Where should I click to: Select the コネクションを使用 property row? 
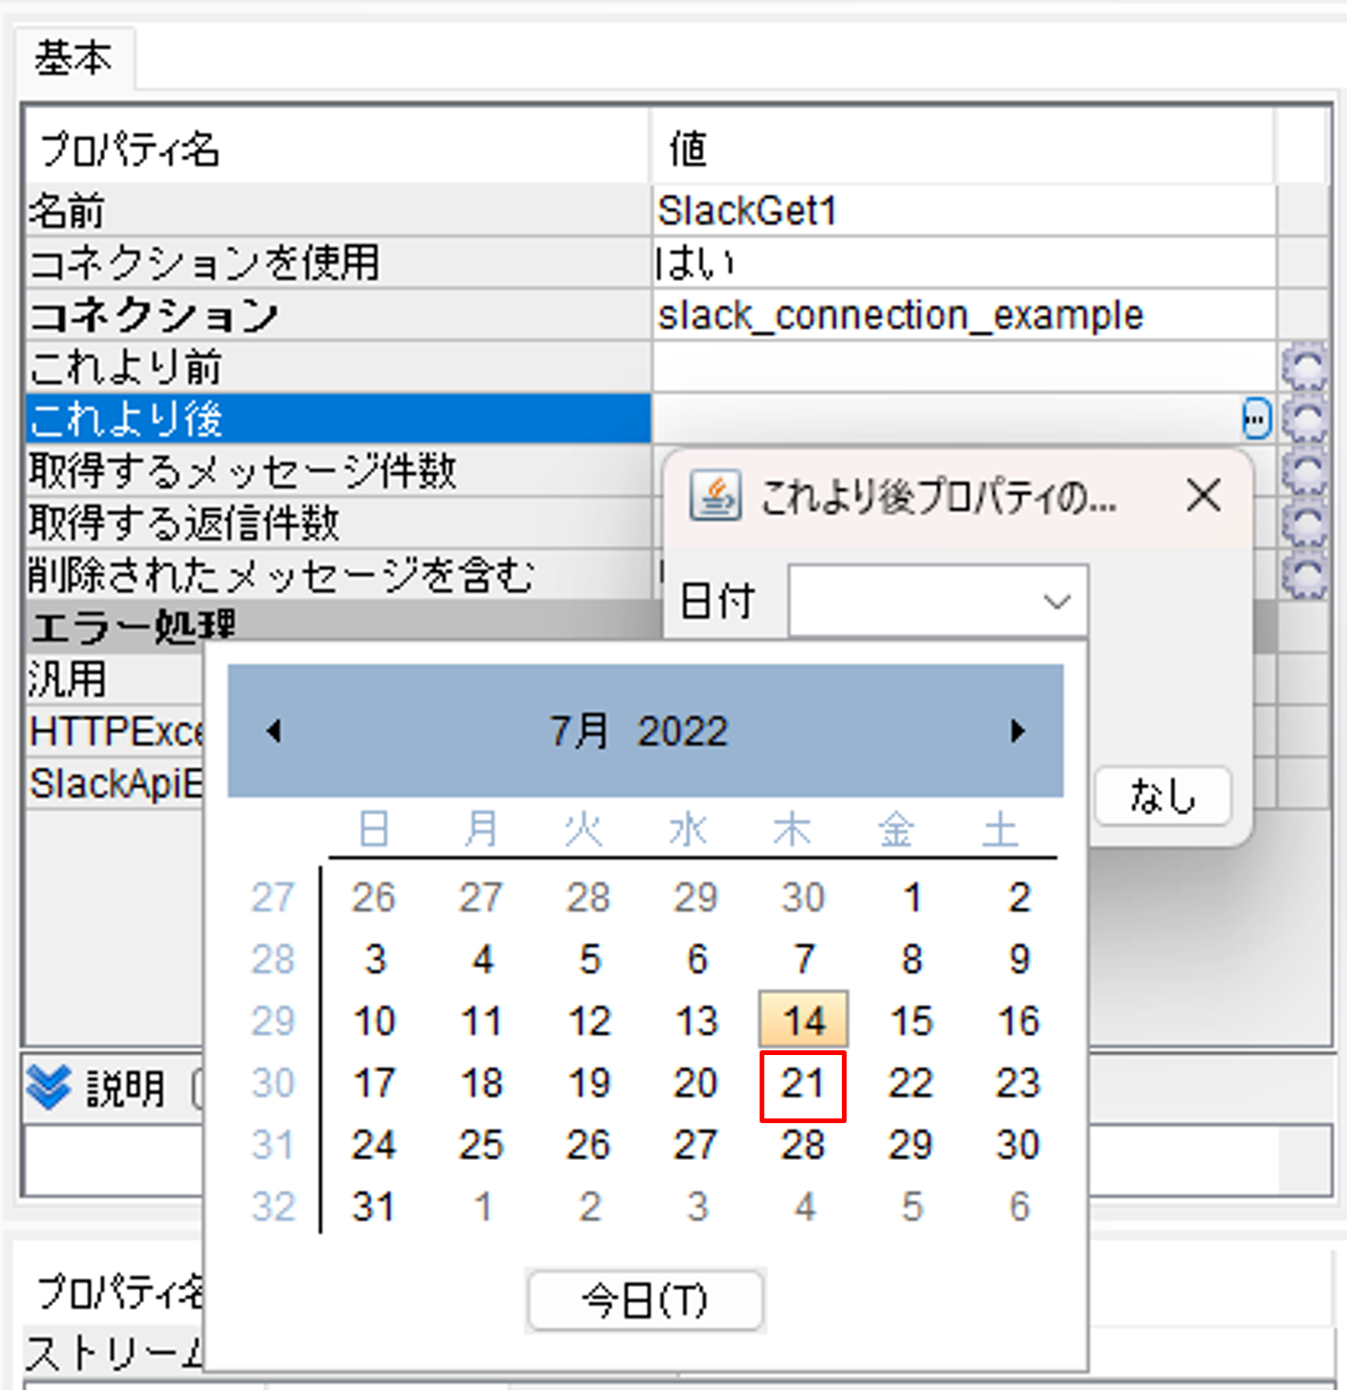click(x=338, y=262)
